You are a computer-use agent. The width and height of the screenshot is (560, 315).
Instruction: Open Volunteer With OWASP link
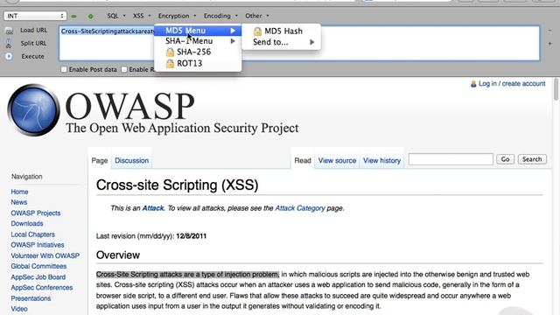point(45,255)
